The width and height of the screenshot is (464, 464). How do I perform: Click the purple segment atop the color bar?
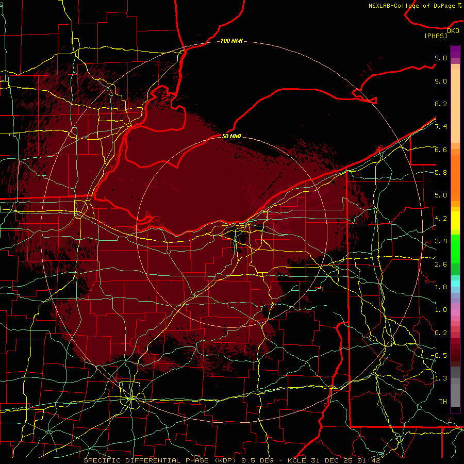pyautogui.click(x=455, y=52)
